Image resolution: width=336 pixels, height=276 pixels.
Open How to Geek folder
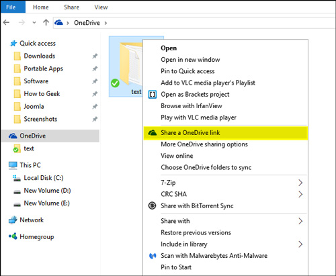[42, 94]
